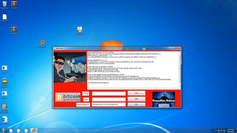Select the orange magnifier desktop shortcut

pyautogui.click(x=42, y=44)
